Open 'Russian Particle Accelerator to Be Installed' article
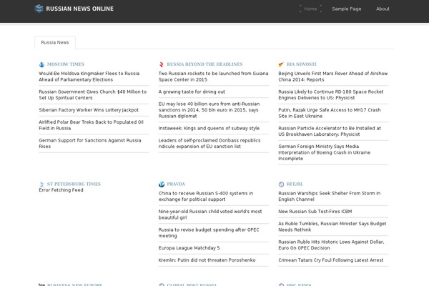The image size is (429, 286). pos(330,131)
